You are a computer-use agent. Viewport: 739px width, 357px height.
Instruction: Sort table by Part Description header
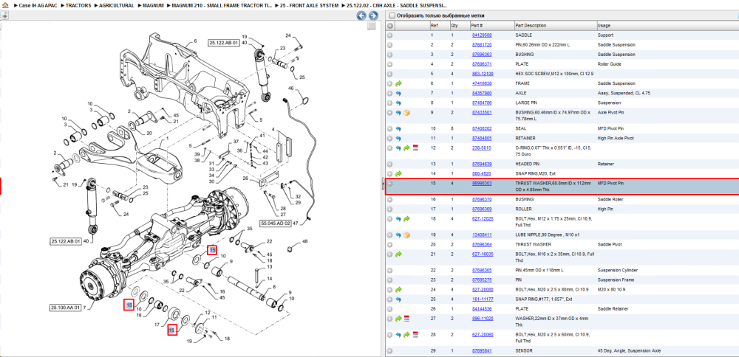555,25
